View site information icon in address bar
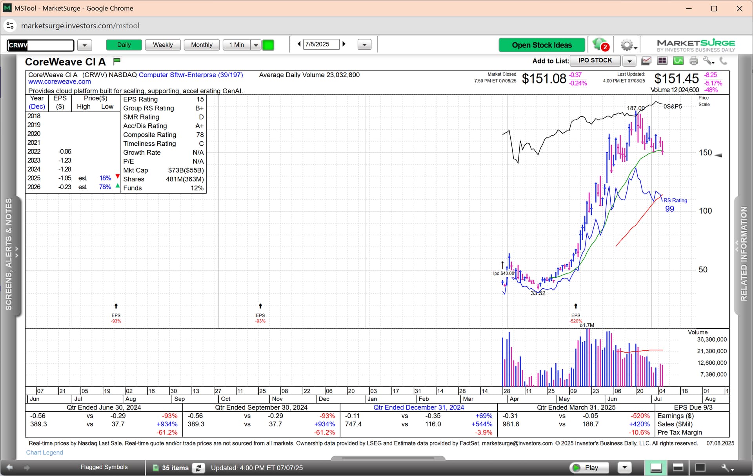 click(10, 26)
